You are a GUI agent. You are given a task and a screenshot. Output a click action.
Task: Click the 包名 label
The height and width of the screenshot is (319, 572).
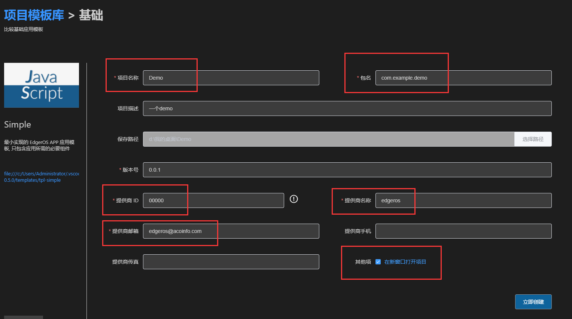[365, 78]
